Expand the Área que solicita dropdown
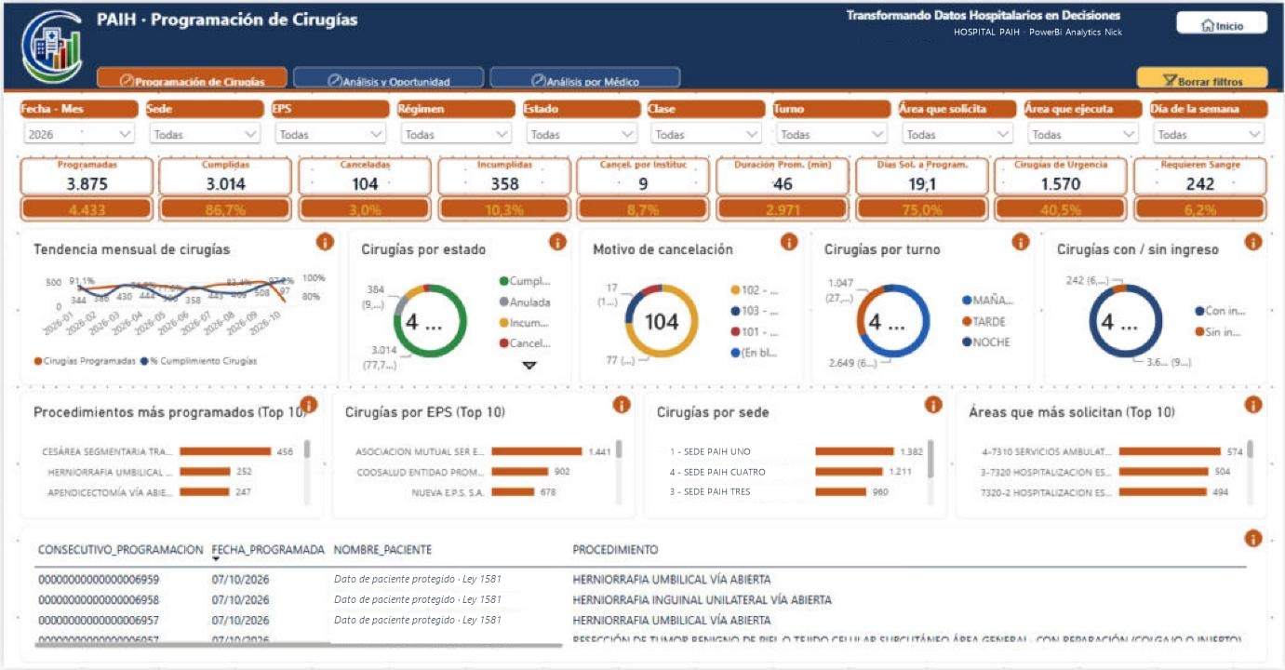The image size is (1285, 670). click(957, 134)
